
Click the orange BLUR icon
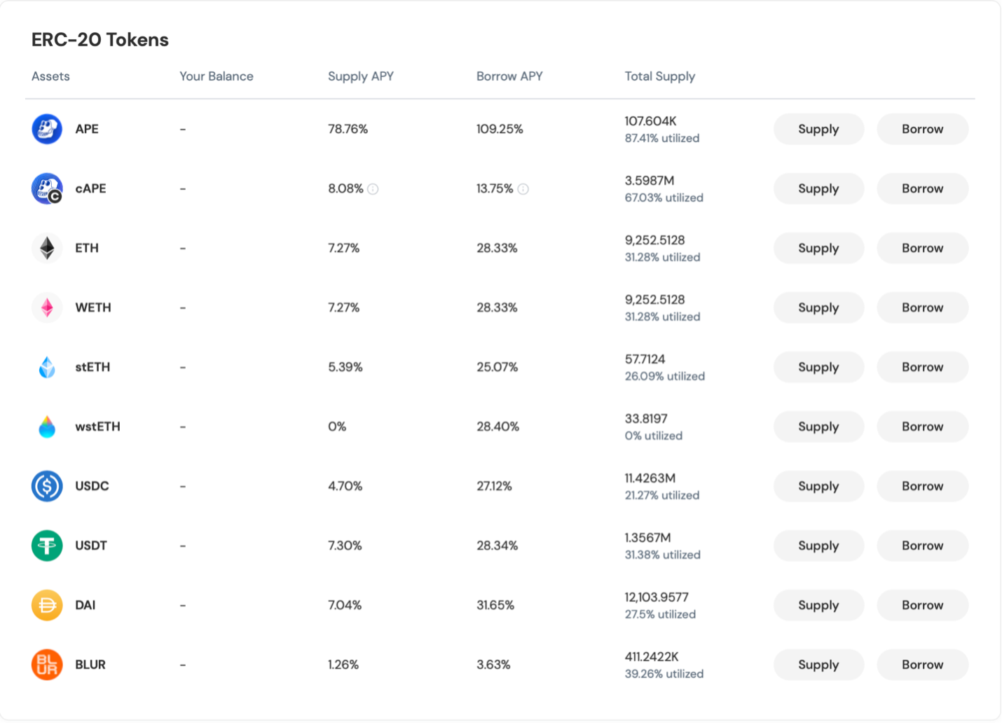47,665
